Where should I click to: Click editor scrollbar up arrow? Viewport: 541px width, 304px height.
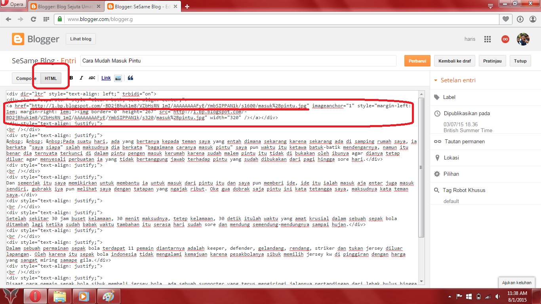(x=421, y=94)
